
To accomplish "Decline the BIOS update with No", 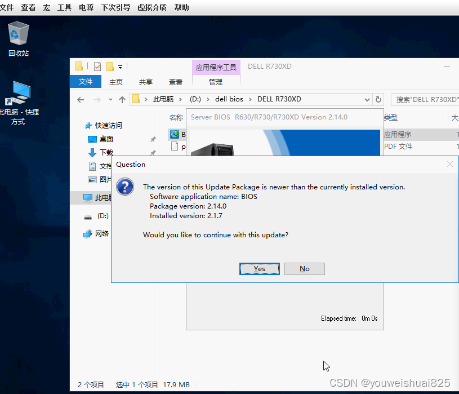I will coord(305,269).
